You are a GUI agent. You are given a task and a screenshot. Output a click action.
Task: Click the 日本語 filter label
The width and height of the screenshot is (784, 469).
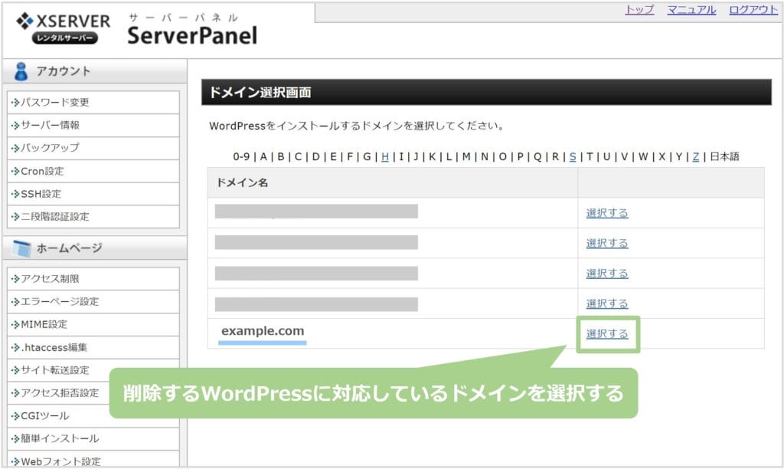point(724,156)
